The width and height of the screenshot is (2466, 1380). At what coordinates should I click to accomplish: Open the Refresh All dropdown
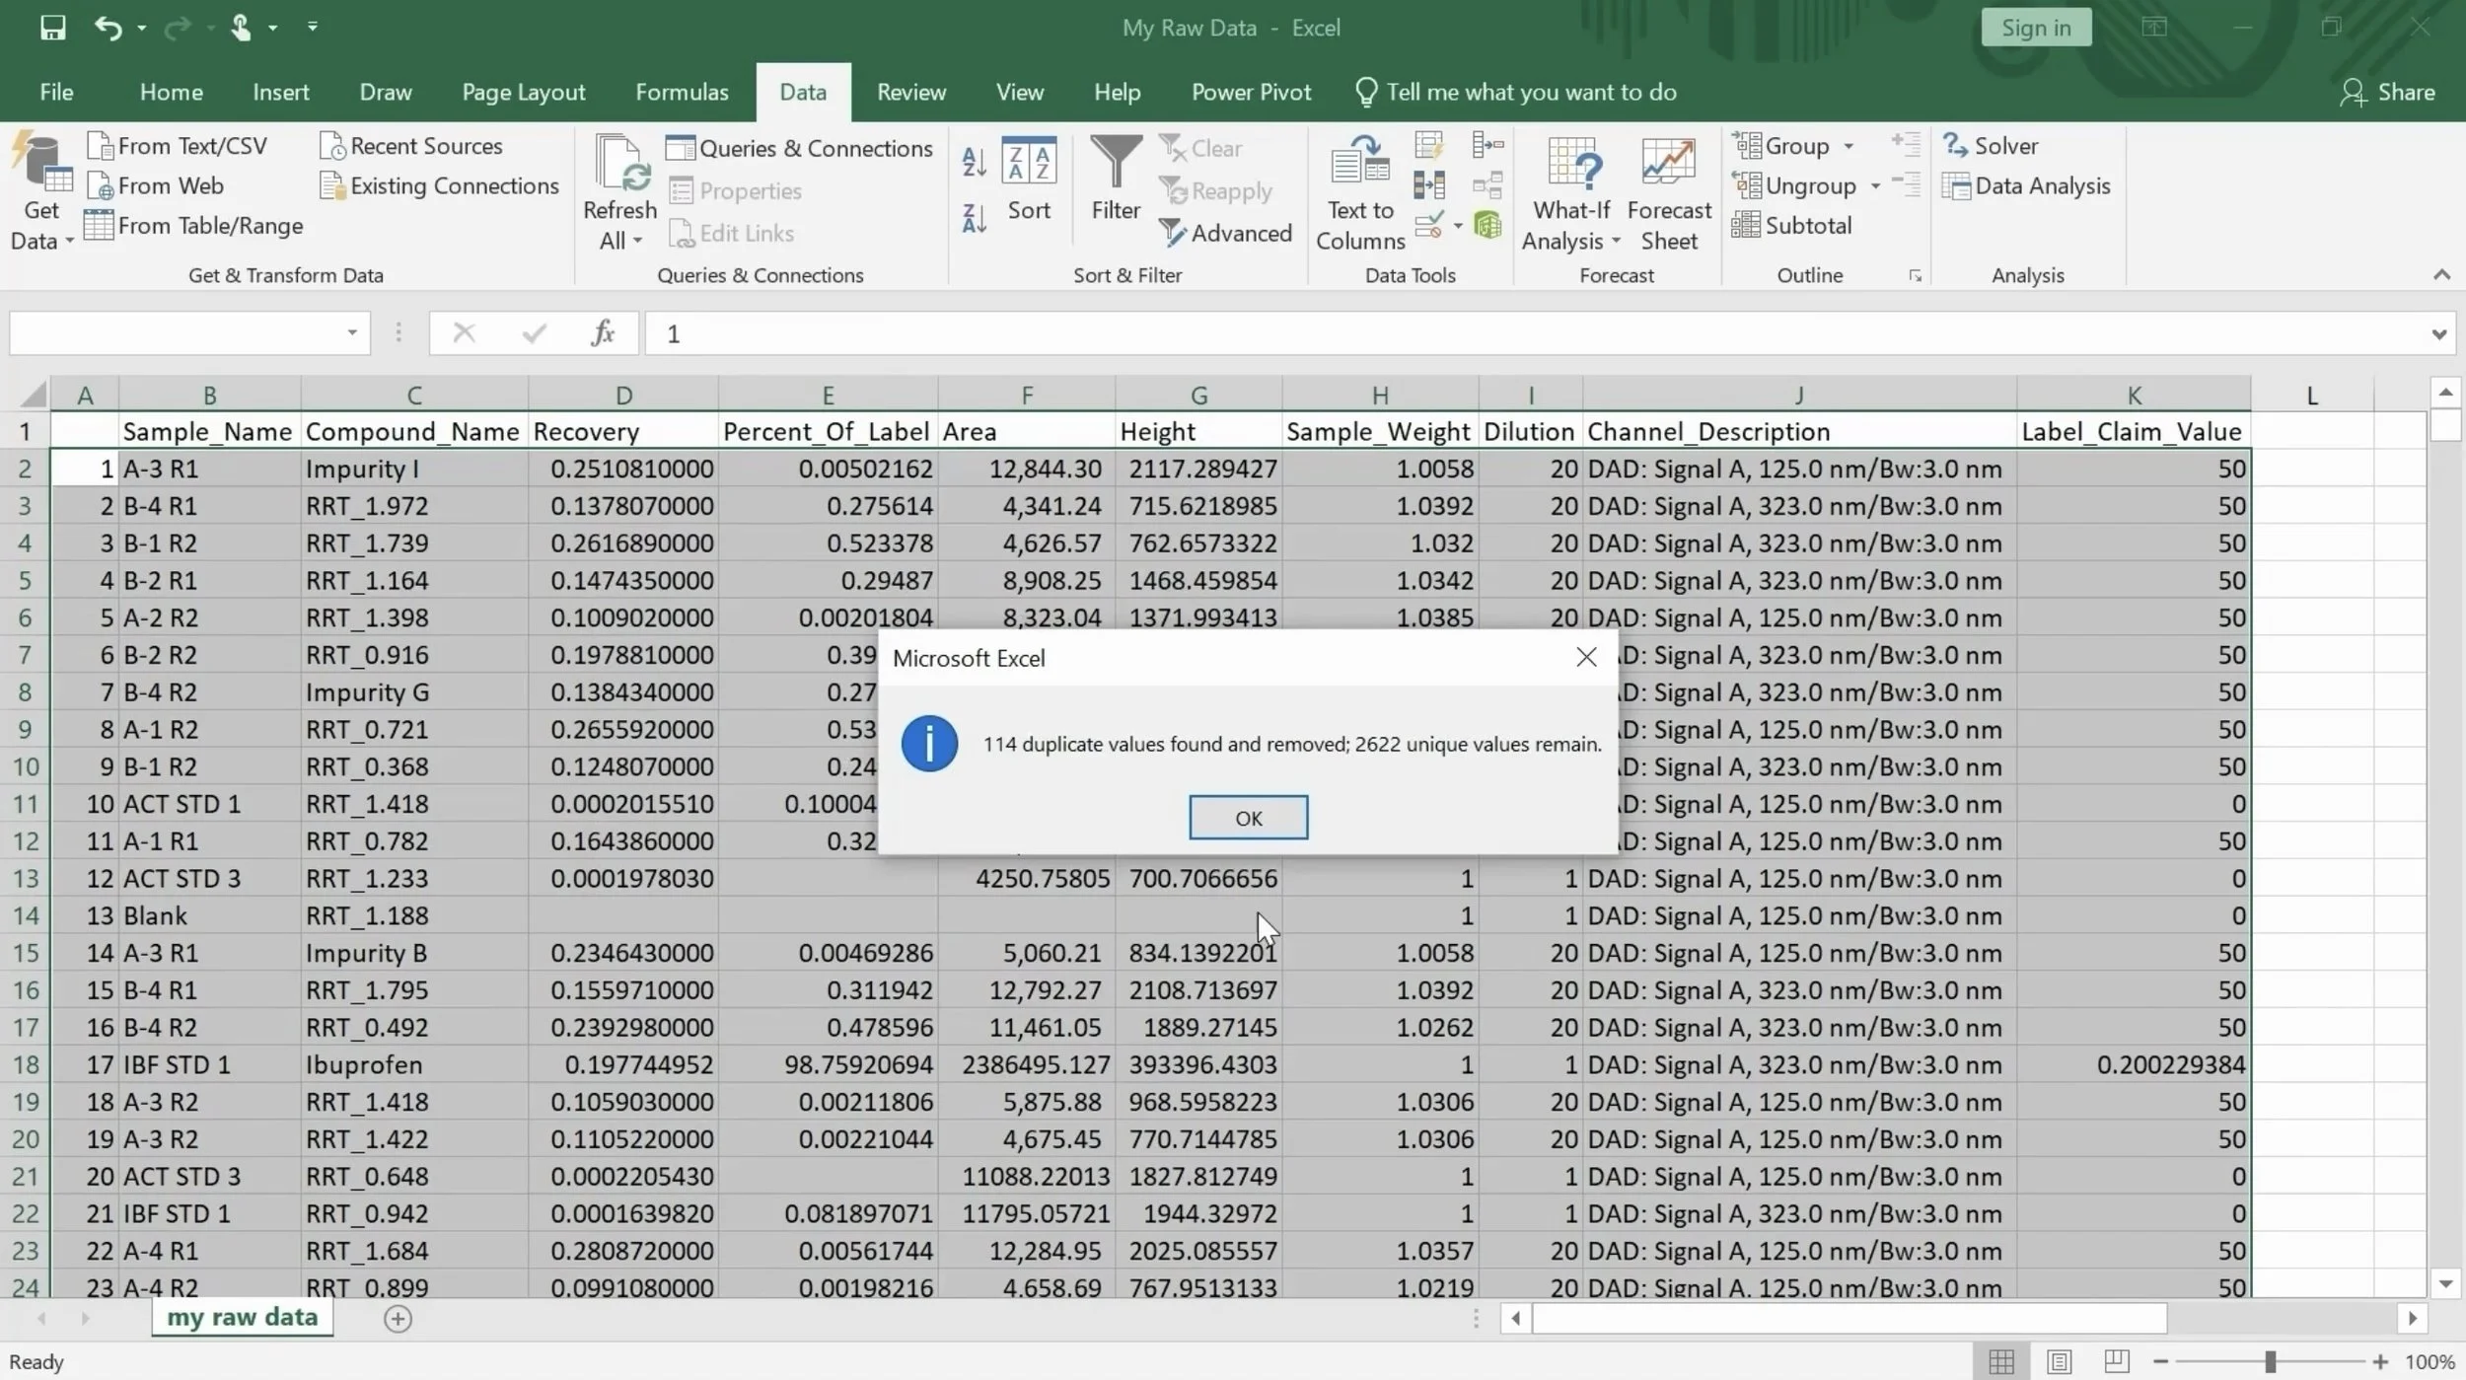[x=619, y=240]
